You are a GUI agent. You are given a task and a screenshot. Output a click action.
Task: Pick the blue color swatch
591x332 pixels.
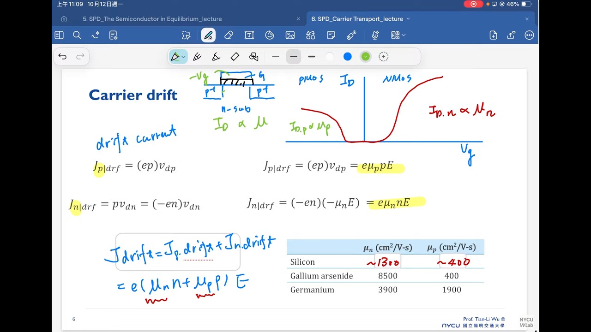point(348,57)
